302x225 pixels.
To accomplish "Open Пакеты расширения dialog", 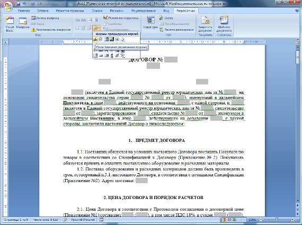I will pos(176,30).
